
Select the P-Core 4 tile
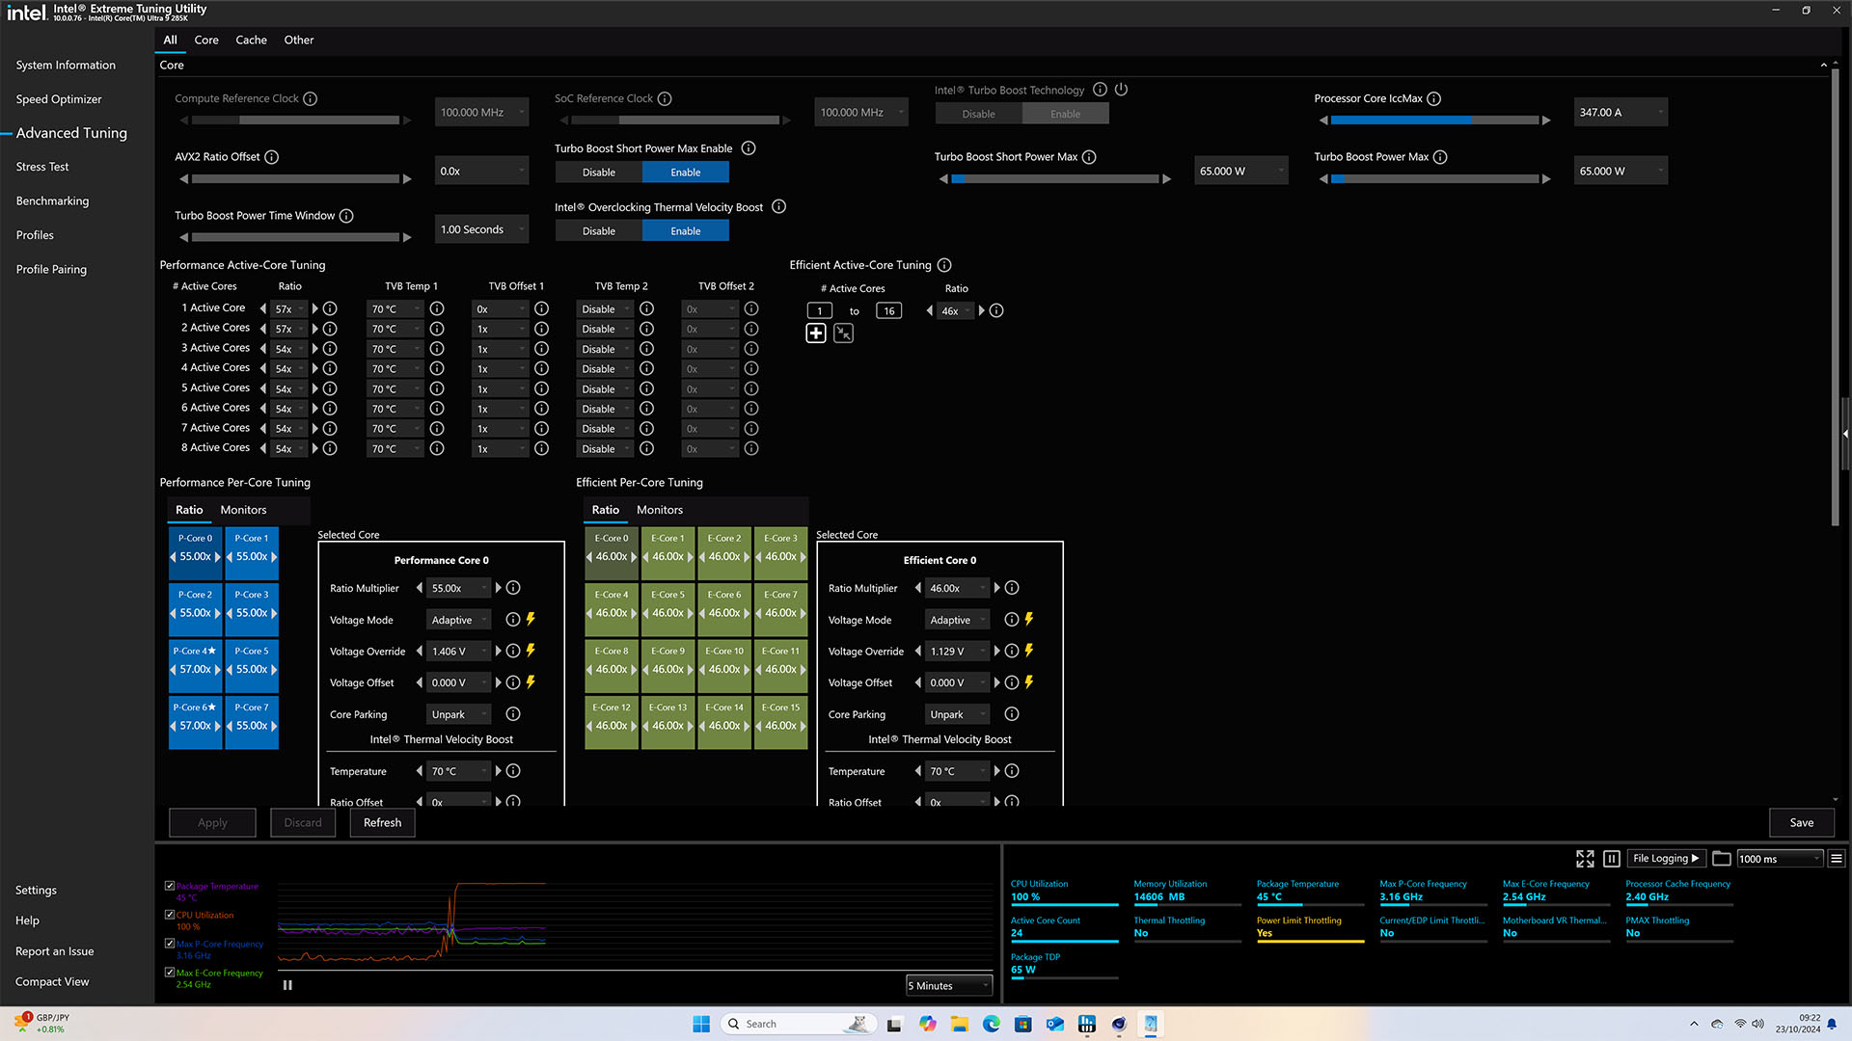196,665
